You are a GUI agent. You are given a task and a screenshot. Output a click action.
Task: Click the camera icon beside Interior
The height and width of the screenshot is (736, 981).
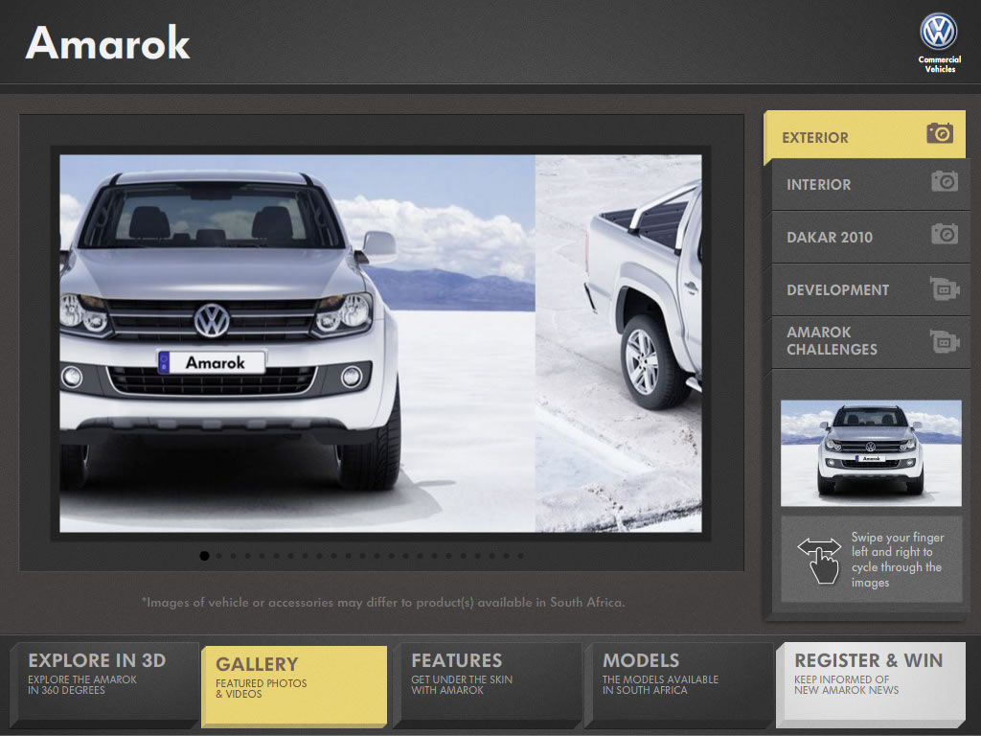click(x=944, y=181)
